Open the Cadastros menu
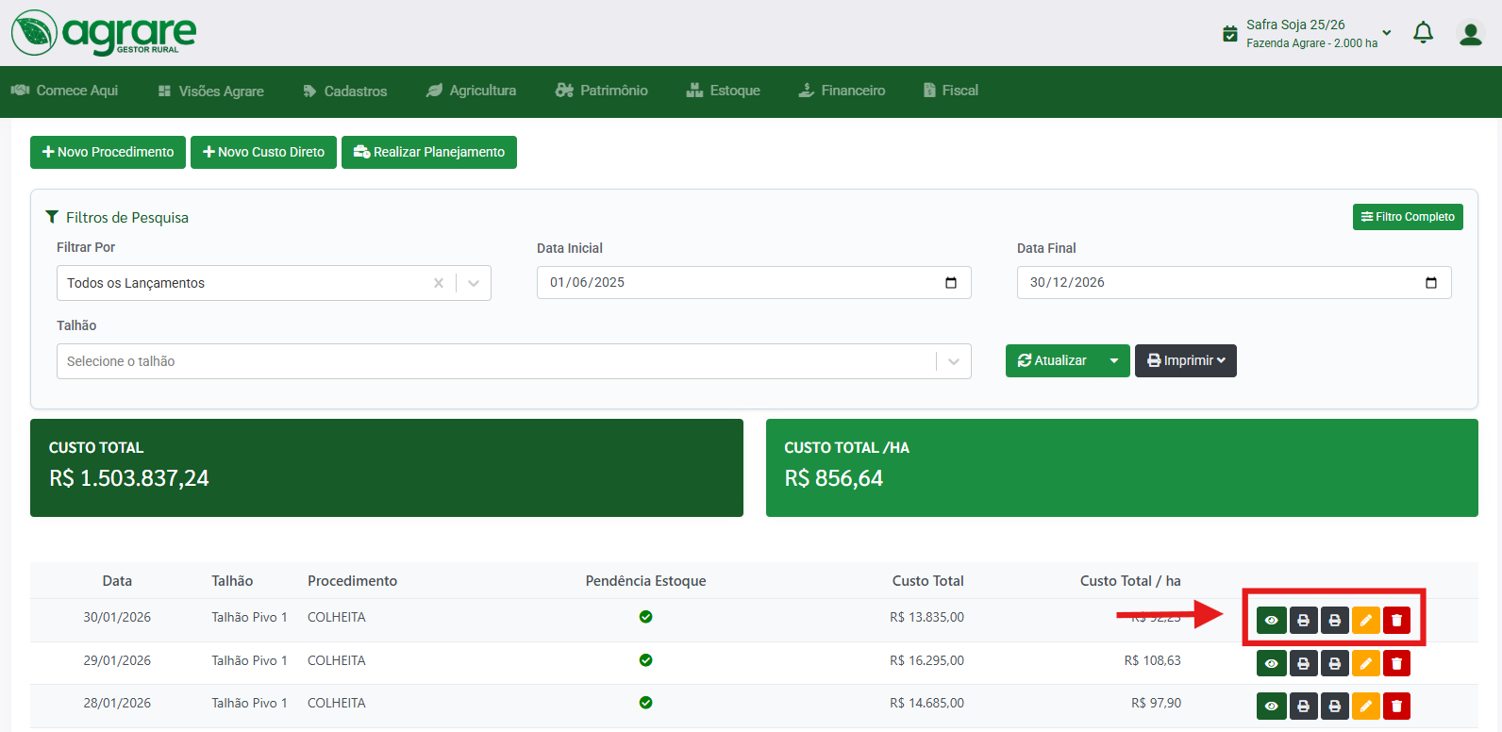Image resolution: width=1502 pixels, height=732 pixels. 345,91
